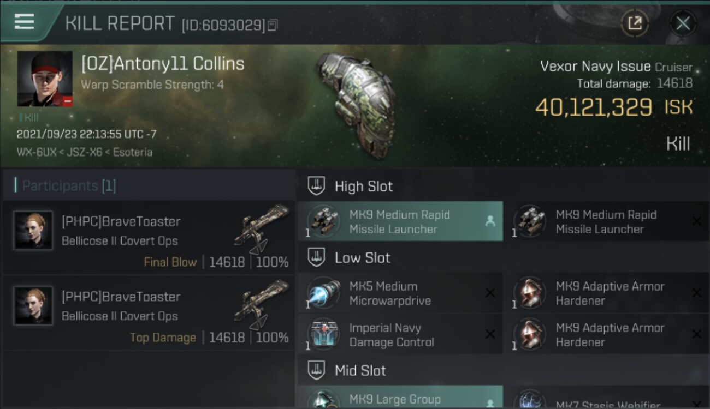
Task: Close the kill report window
Action: [683, 23]
